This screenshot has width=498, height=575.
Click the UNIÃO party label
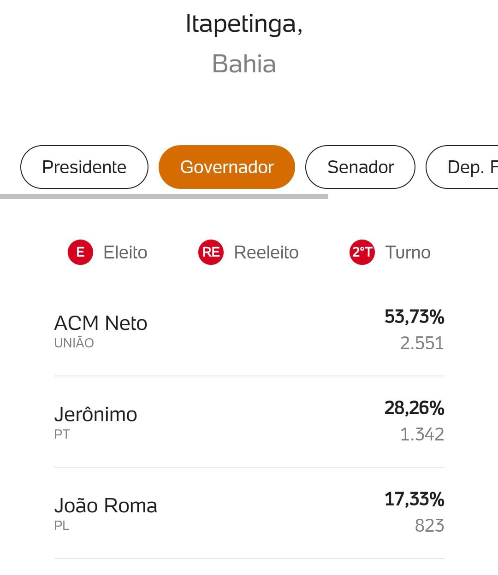tap(74, 343)
